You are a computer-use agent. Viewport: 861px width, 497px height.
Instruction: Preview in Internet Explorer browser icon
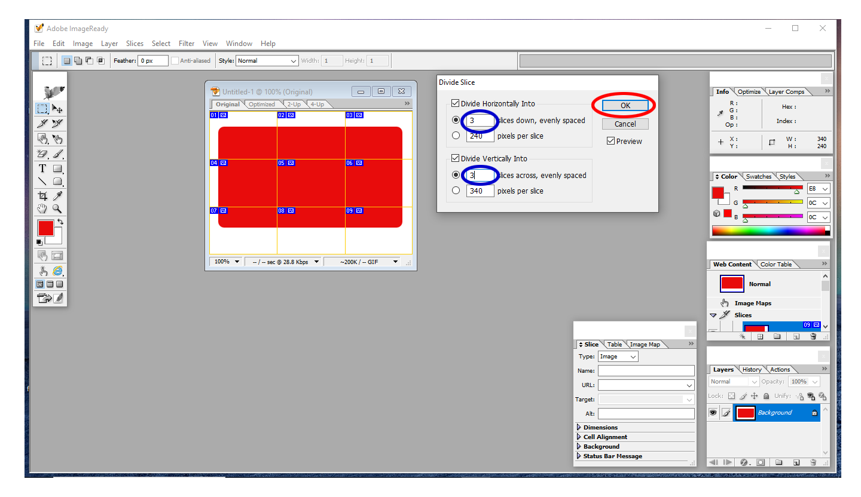click(x=57, y=271)
